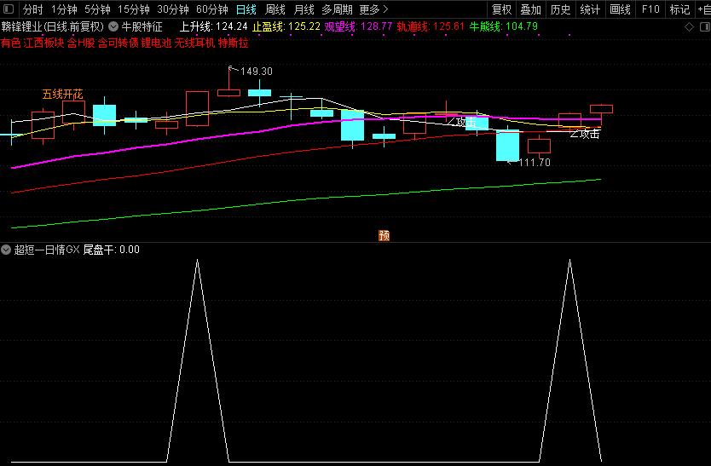This screenshot has width=711, height=466.
Task: Select the 60分钟 period tab
Action: [x=212, y=9]
